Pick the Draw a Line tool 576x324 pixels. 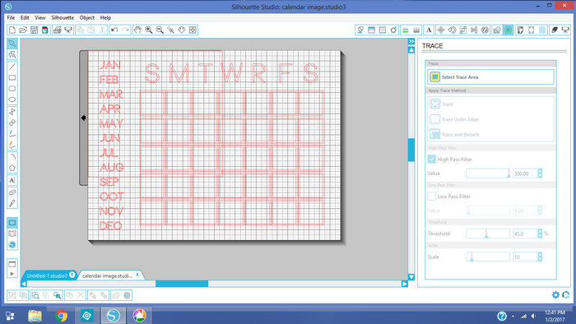(x=12, y=67)
